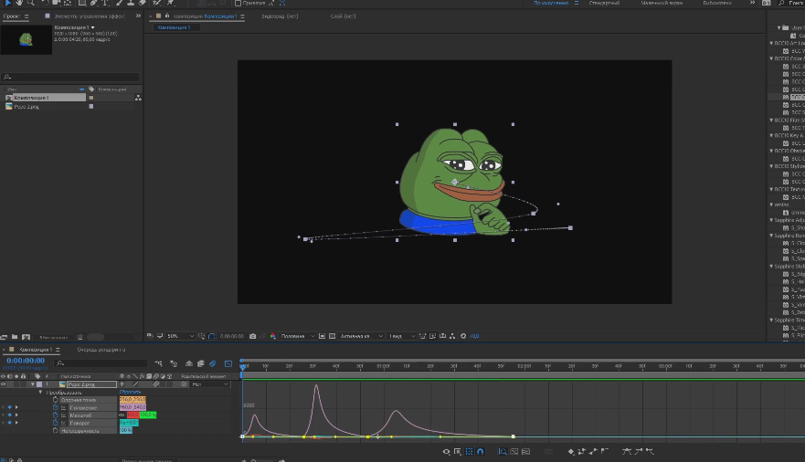Open the Элементы управления эффектами tab

point(89,16)
